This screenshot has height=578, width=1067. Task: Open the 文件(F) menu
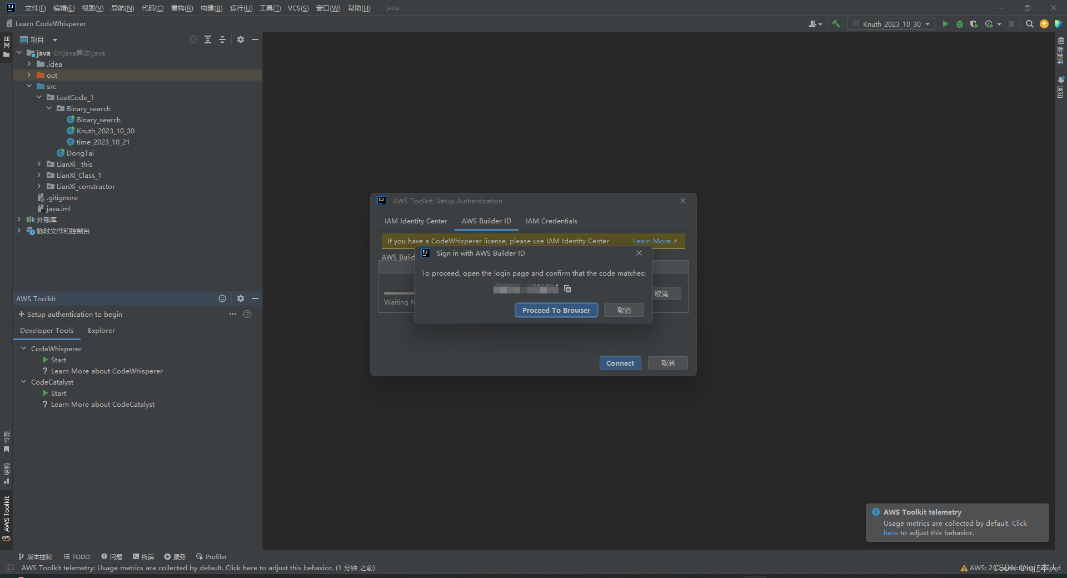pos(35,8)
